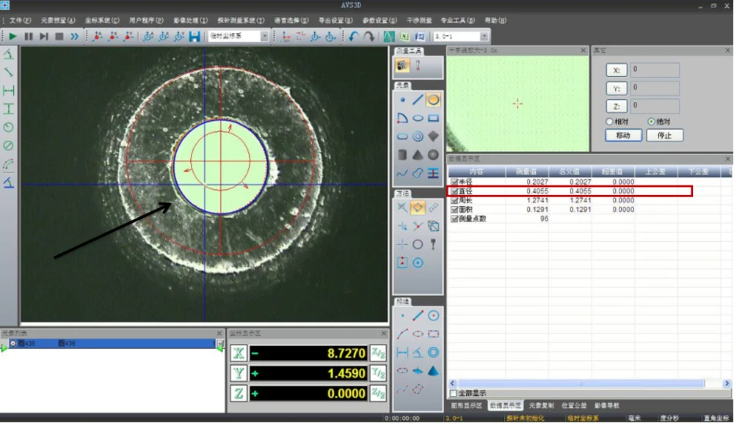The image size is (734, 423).
Task: Open the 临时坐标系 coordinate system dropdown
Action: (264, 36)
